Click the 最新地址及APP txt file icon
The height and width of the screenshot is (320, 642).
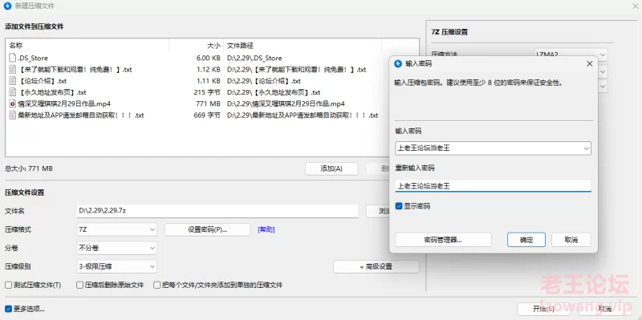(x=12, y=115)
